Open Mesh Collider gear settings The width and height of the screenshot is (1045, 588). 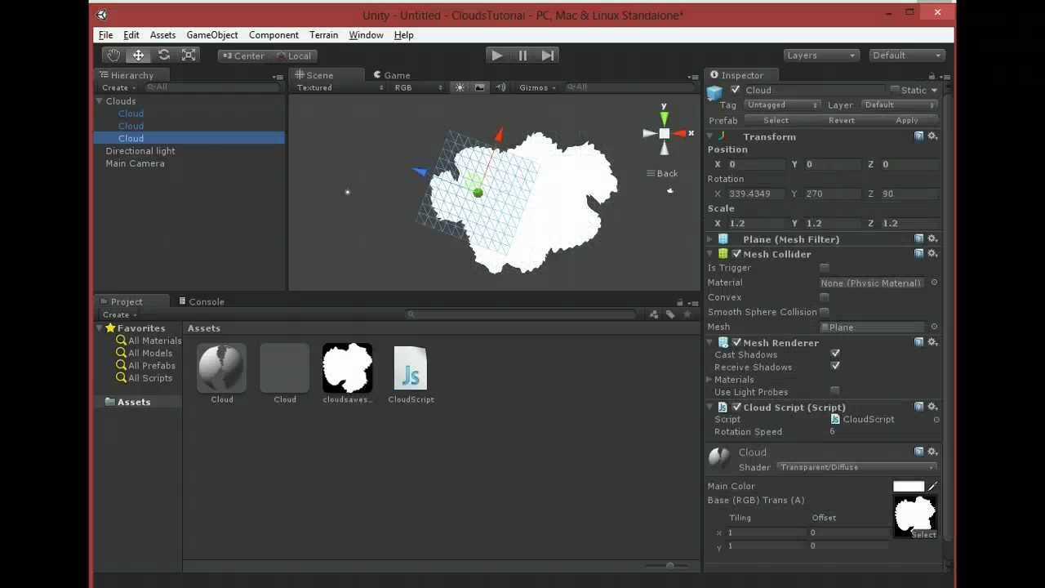[x=932, y=253]
